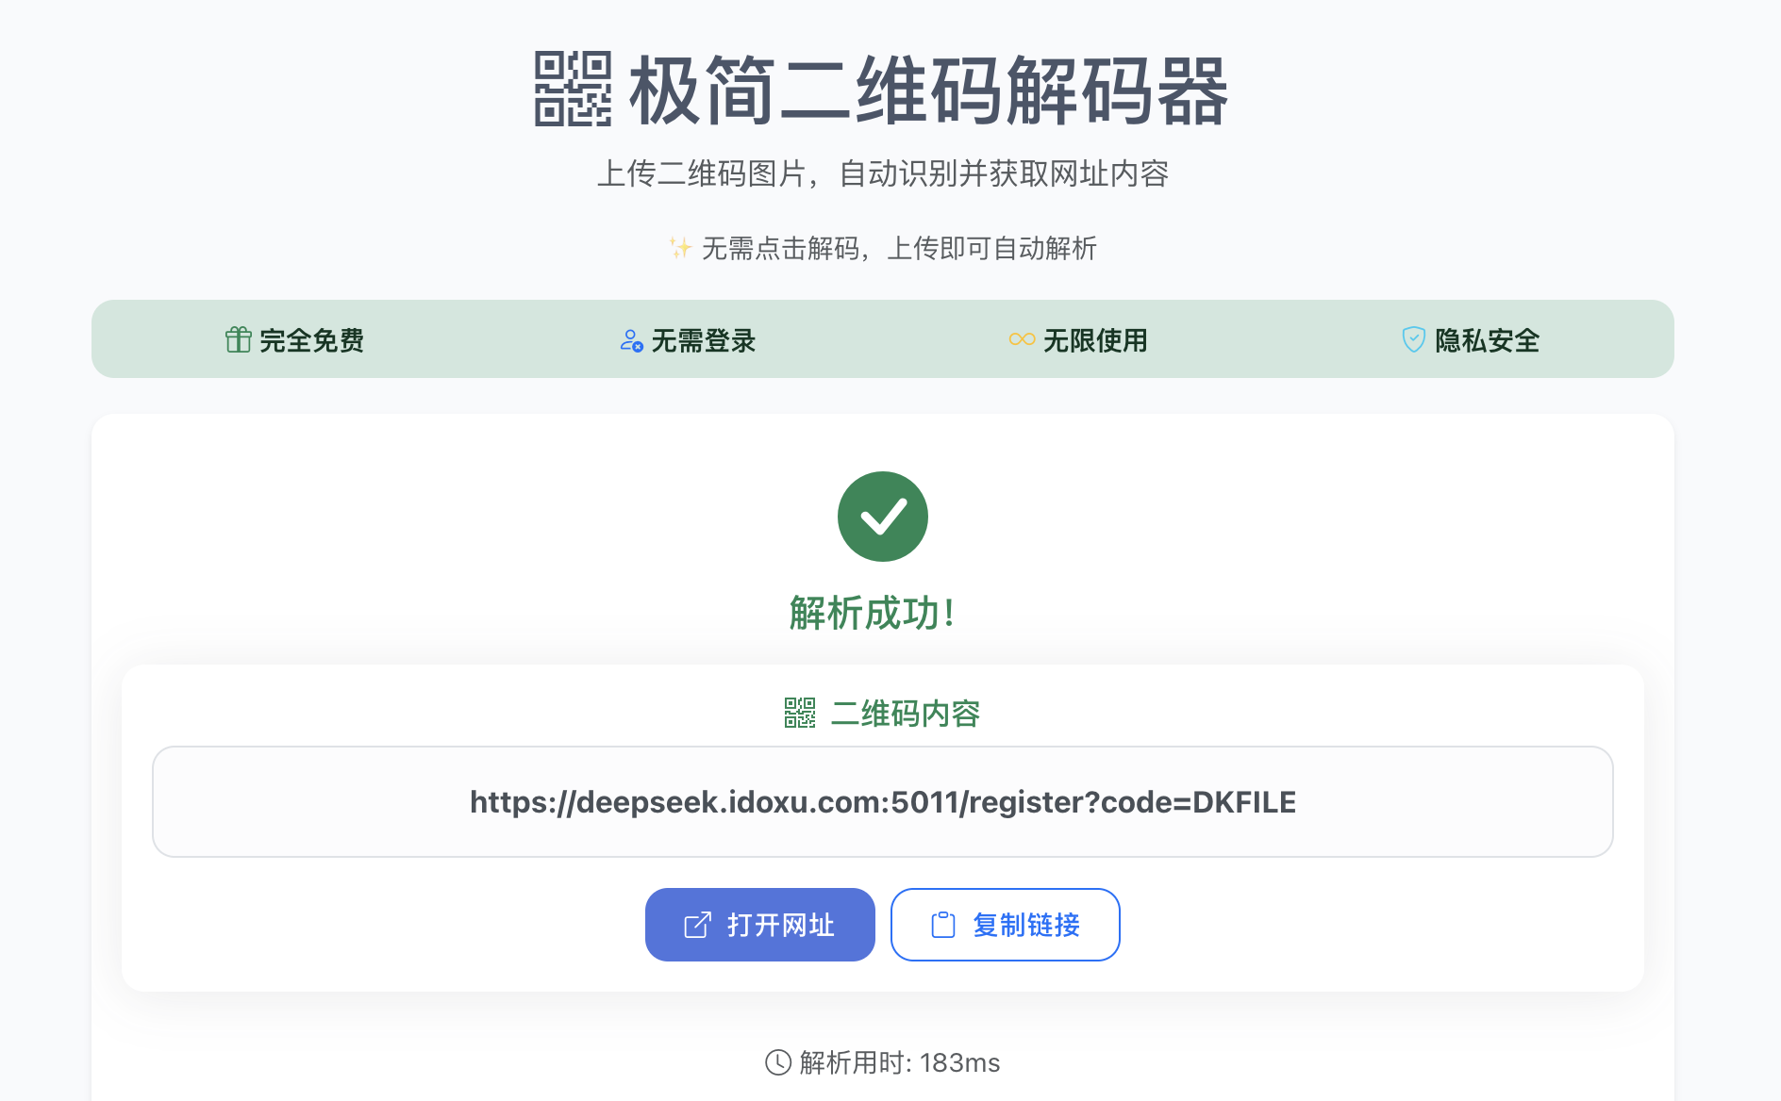Click the gift icon next to 完全免费
This screenshot has width=1781, height=1101.
238,339
